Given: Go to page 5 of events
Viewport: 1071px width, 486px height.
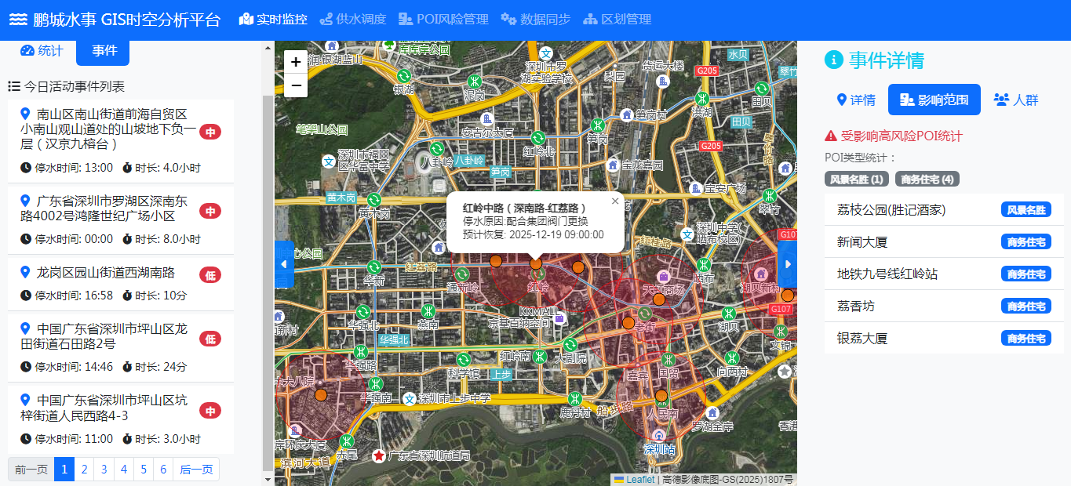Looking at the screenshot, I should click(x=144, y=470).
